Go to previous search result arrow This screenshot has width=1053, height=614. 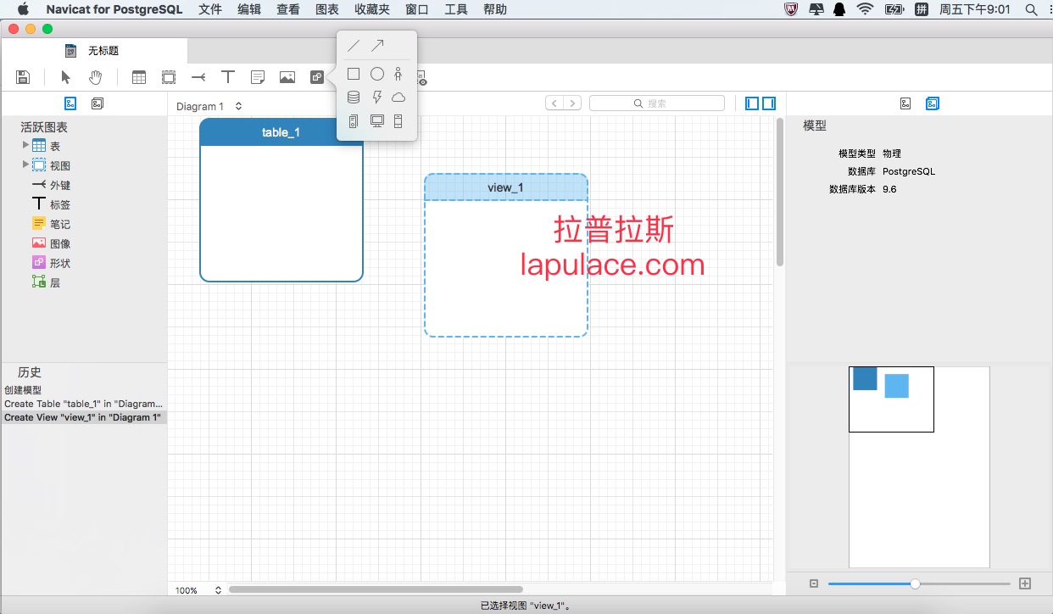tap(554, 103)
